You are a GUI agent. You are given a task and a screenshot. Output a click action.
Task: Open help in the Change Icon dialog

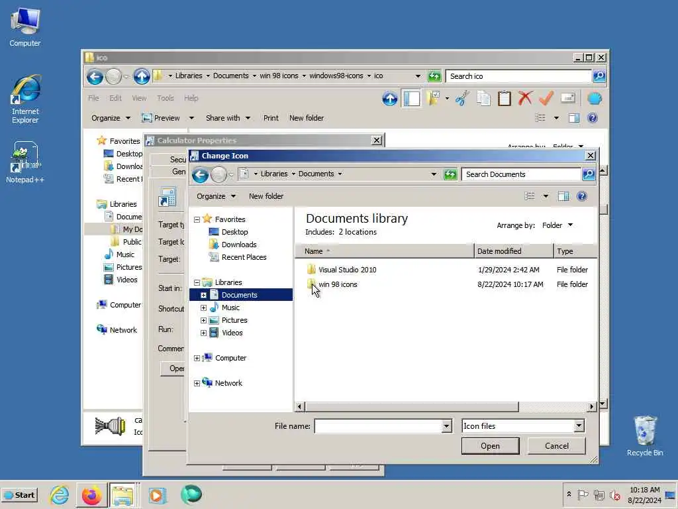582,196
